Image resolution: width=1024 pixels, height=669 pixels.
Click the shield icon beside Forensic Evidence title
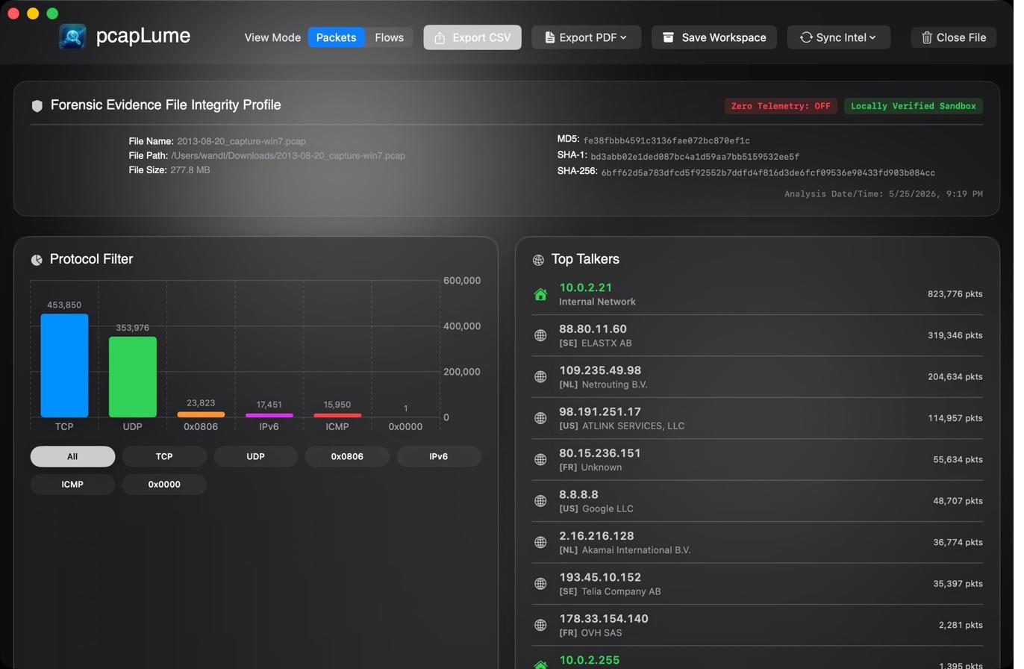[37, 106]
